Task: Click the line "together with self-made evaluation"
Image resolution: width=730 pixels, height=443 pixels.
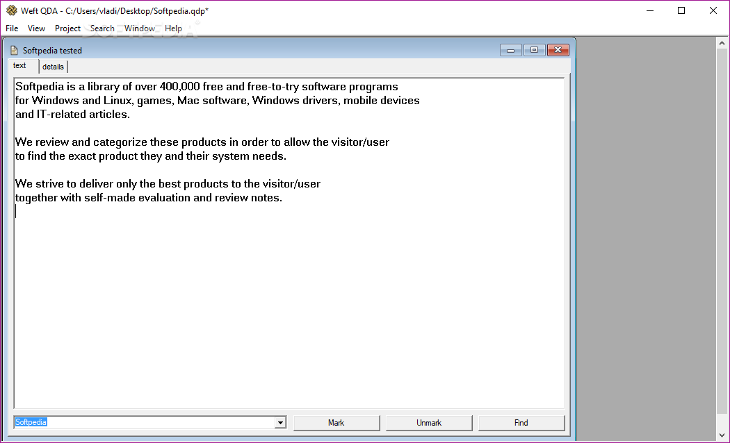Action: click(149, 198)
